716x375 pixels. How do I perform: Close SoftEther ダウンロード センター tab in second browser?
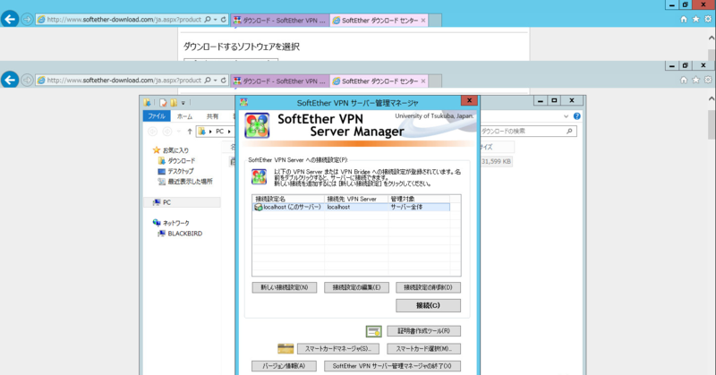[423, 81]
